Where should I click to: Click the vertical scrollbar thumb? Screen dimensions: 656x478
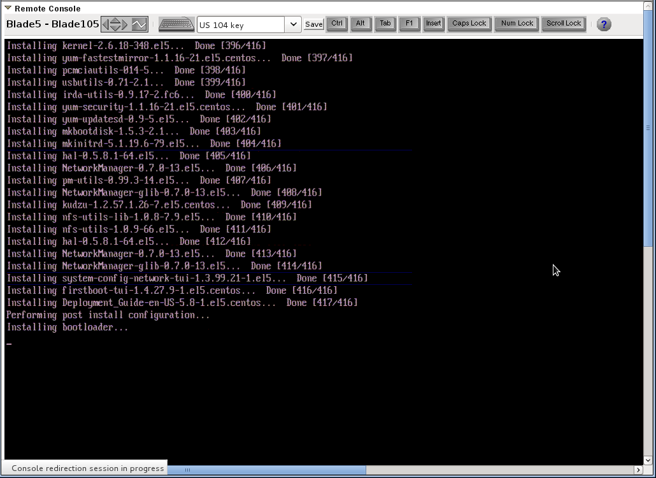point(648,127)
